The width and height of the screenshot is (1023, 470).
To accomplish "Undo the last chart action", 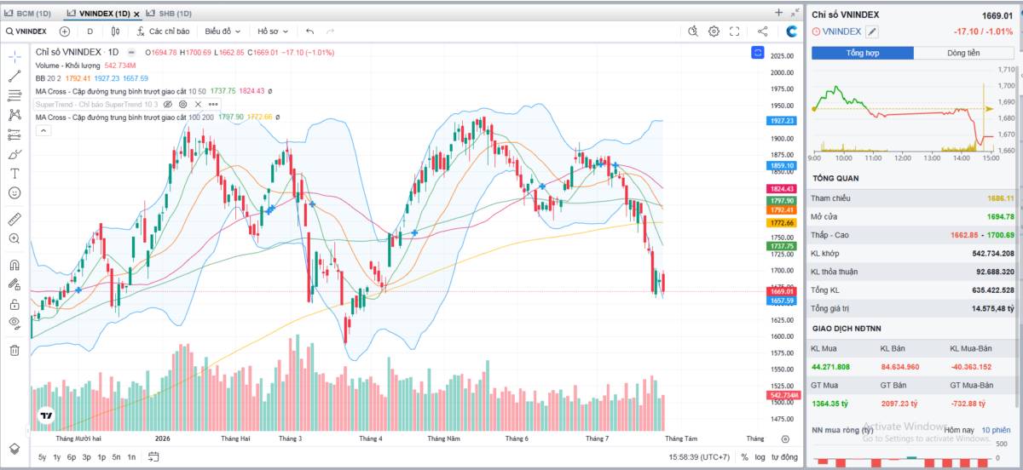I will pyautogui.click(x=309, y=32).
